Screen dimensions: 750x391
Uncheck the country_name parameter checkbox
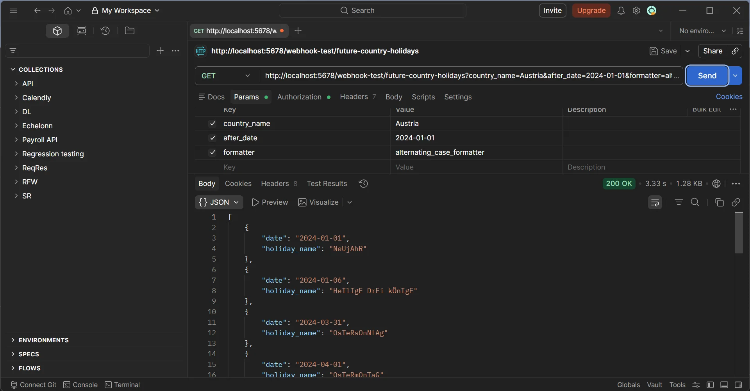point(212,124)
